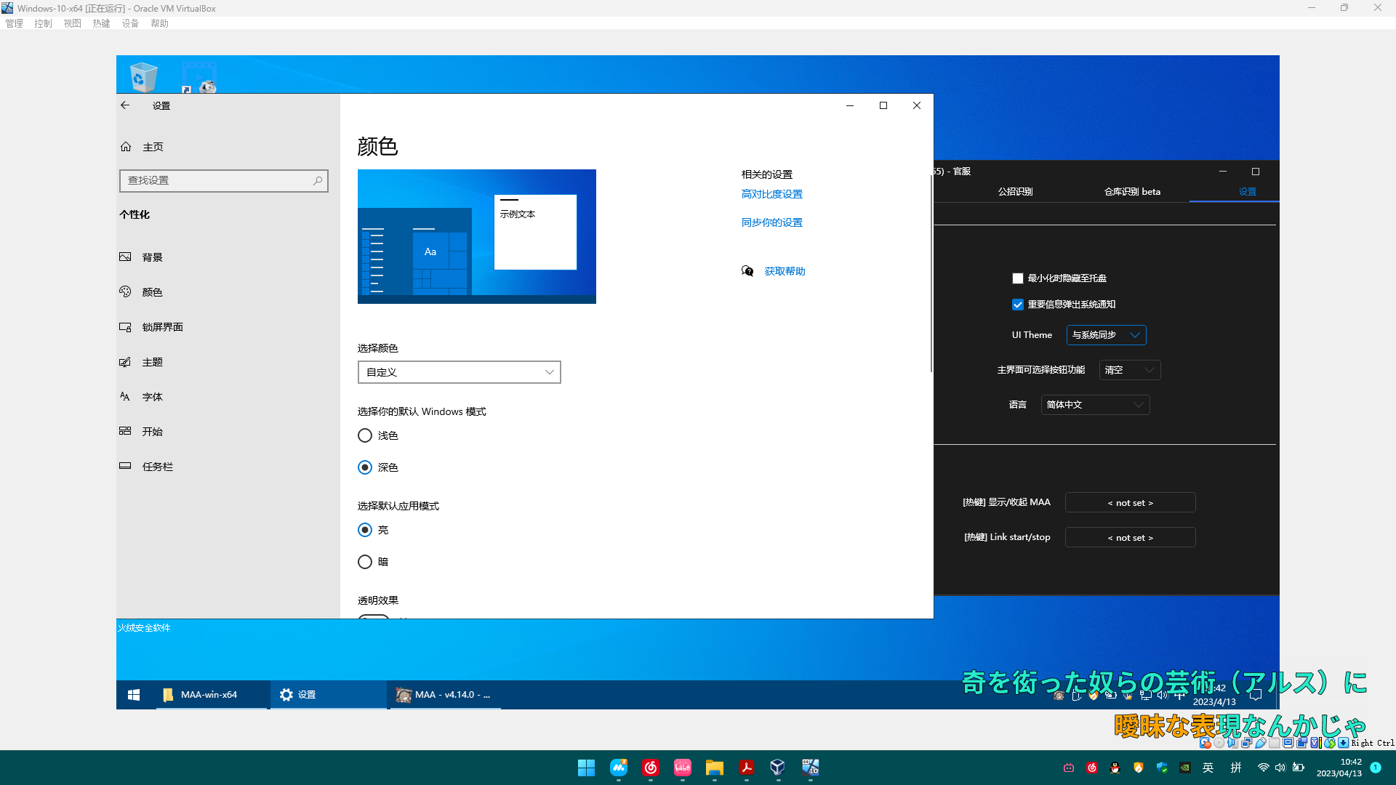Select the 背景 (Background) personalization item
Image resolution: width=1396 pixels, height=785 pixels.
(x=153, y=257)
